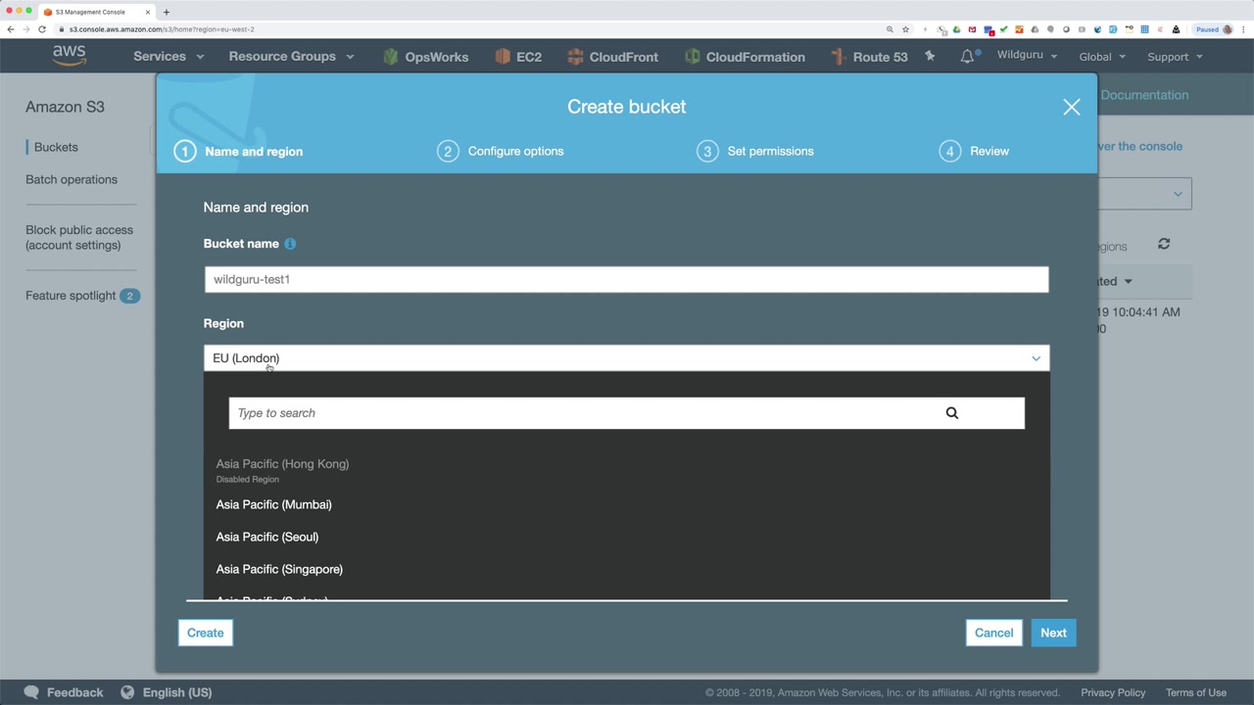Click the Google Drive extension icon
Image resolution: width=1254 pixels, height=705 pixels.
957,29
